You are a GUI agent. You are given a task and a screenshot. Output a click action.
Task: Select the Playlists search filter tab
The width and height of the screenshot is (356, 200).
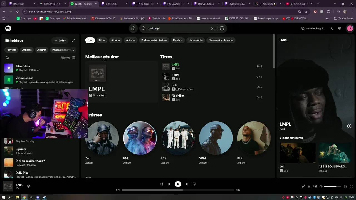point(178,40)
